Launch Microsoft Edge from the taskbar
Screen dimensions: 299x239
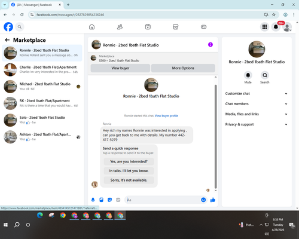[40, 215]
